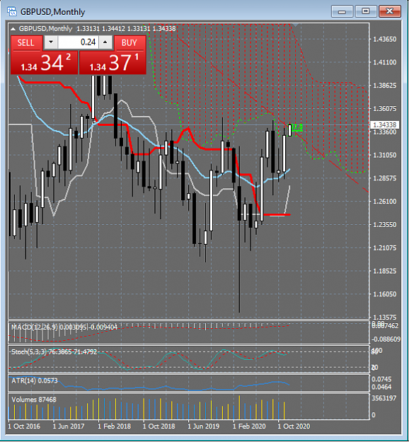The image size is (409, 442).
Task: Click the 1 Oct 2018 date label
Action: [159, 426]
